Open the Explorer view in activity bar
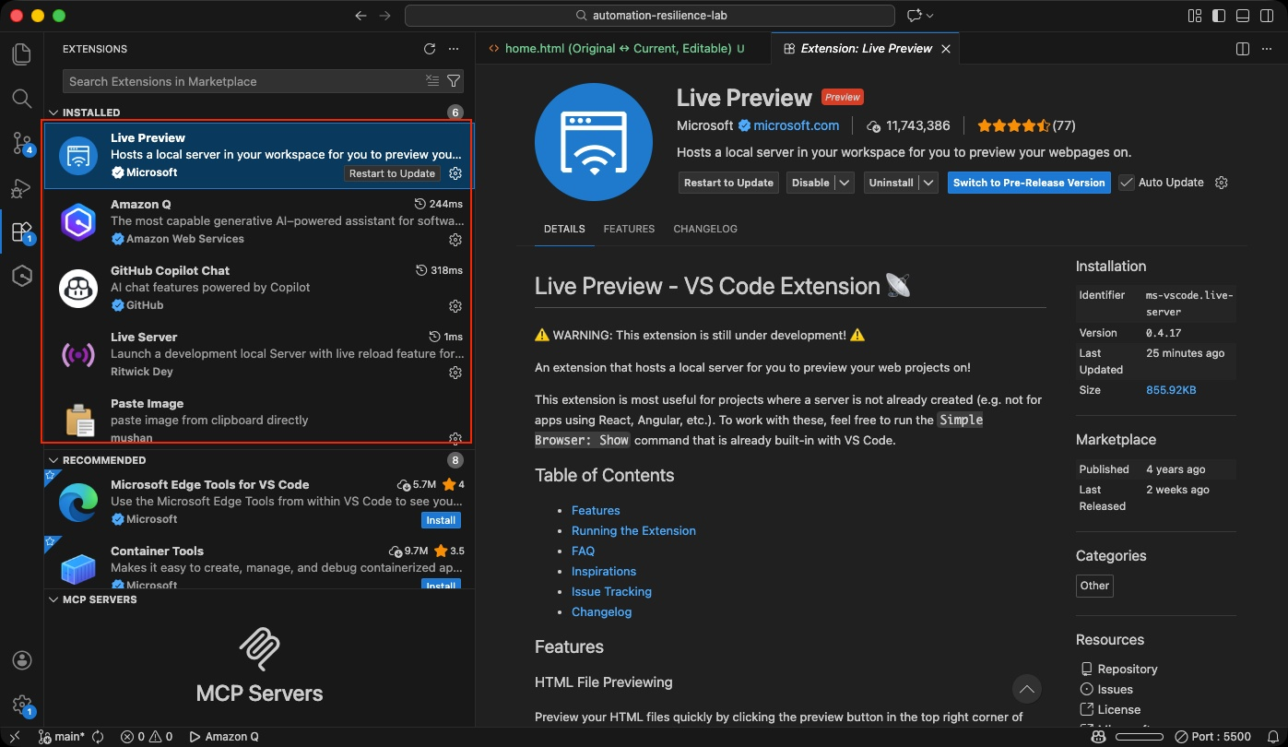The image size is (1288, 747). pos(22,54)
